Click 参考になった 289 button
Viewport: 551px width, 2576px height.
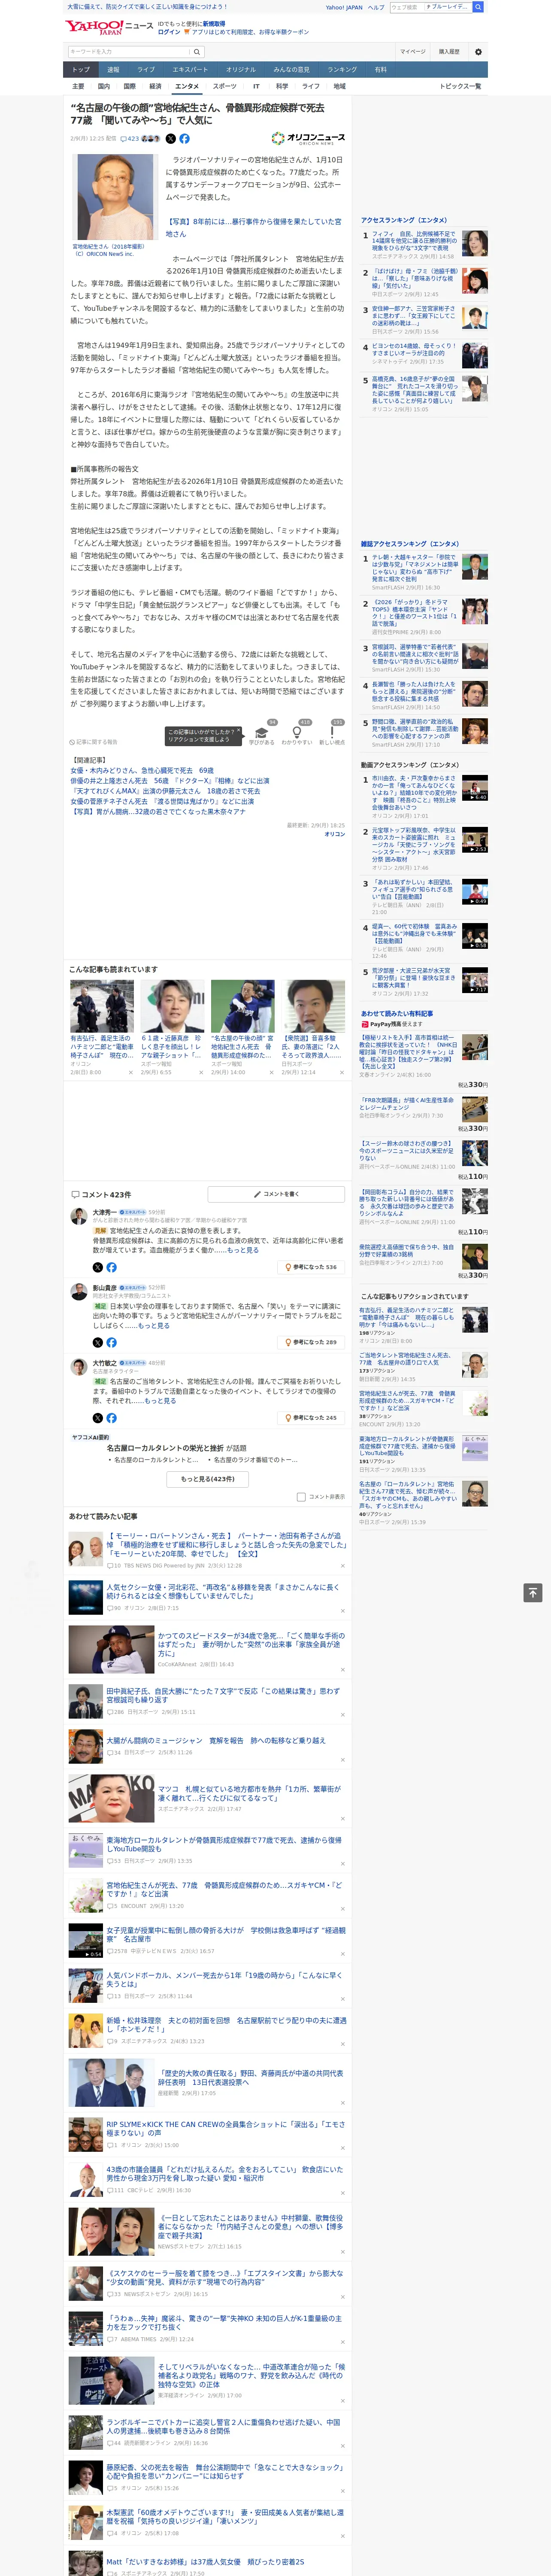click(311, 1342)
